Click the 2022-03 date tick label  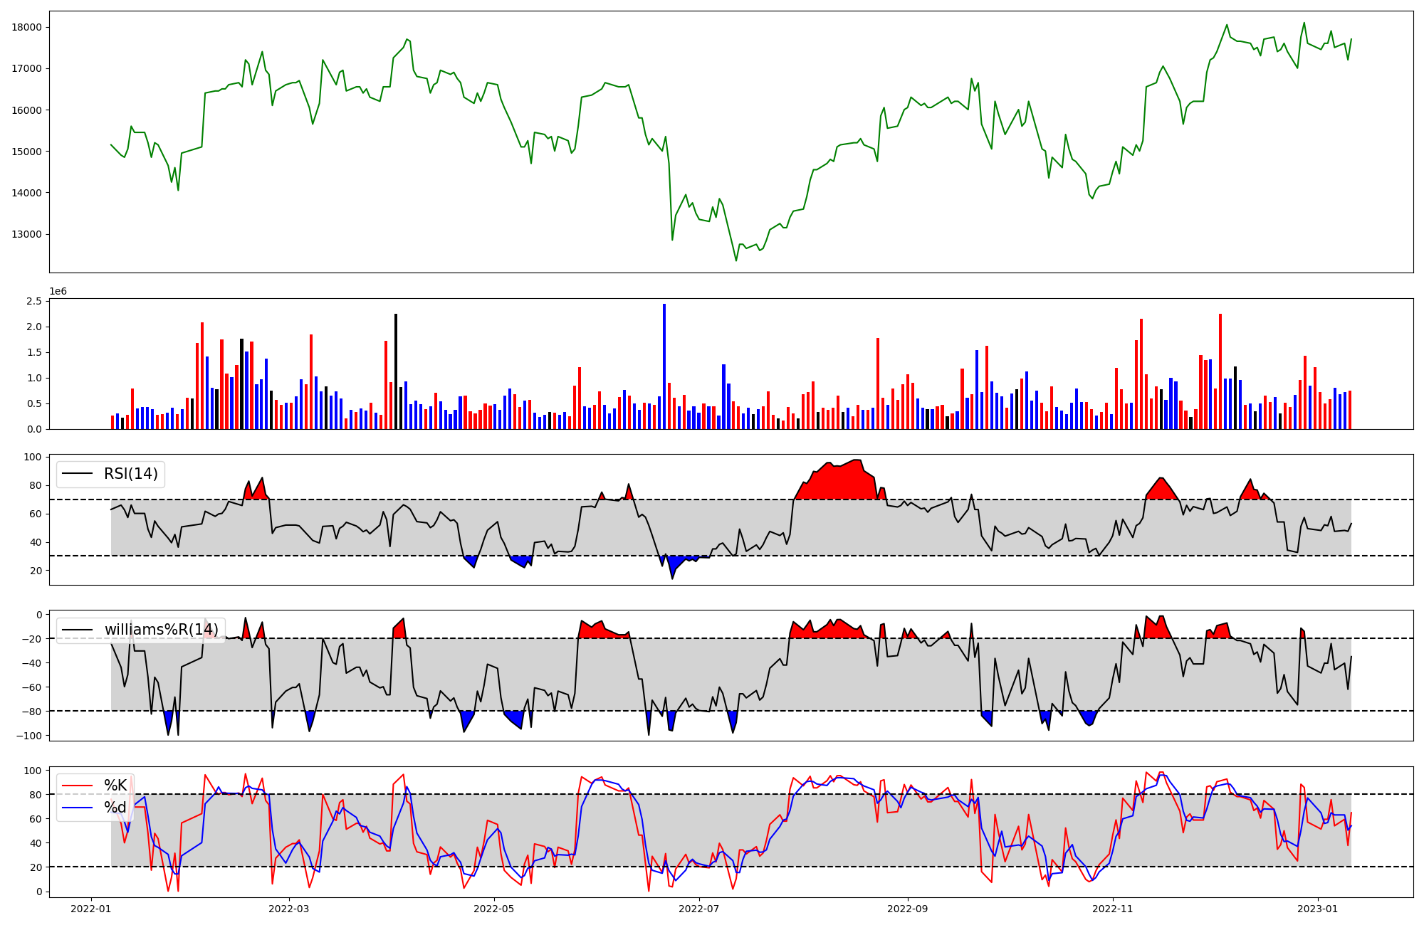(x=289, y=909)
